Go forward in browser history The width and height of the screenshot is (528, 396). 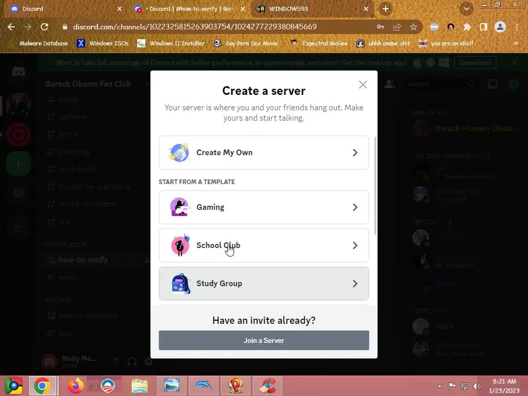point(28,27)
